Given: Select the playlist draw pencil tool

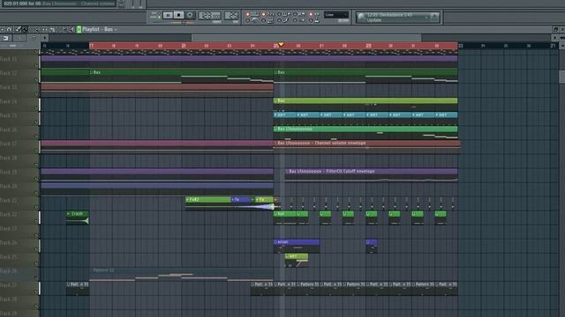Looking at the screenshot, I should [18, 29].
